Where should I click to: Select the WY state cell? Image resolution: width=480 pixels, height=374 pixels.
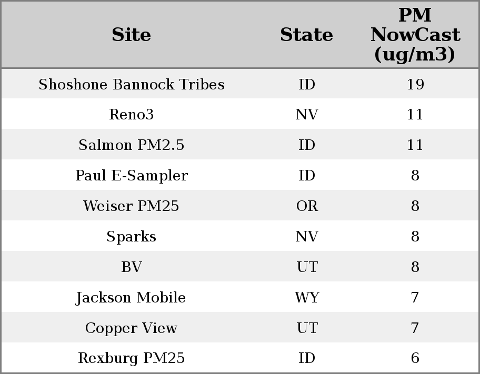pos(307,298)
